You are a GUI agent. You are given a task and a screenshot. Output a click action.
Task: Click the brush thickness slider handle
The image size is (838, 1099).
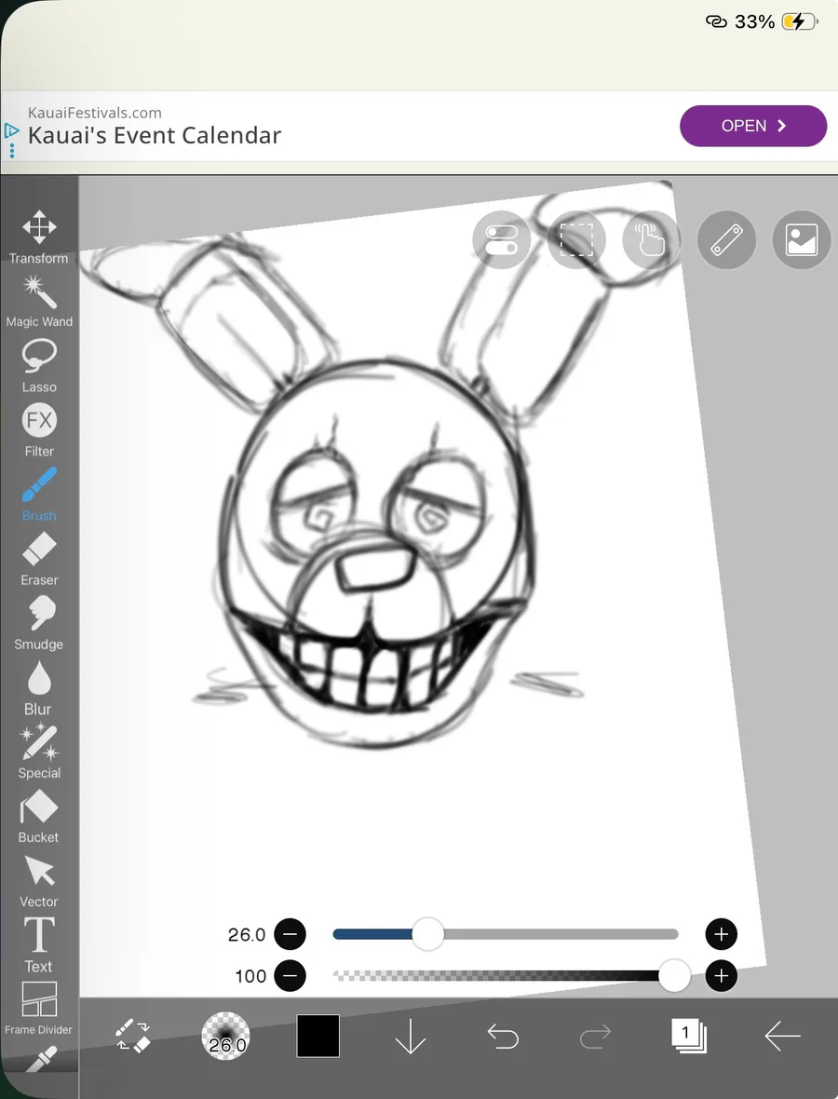coord(427,933)
